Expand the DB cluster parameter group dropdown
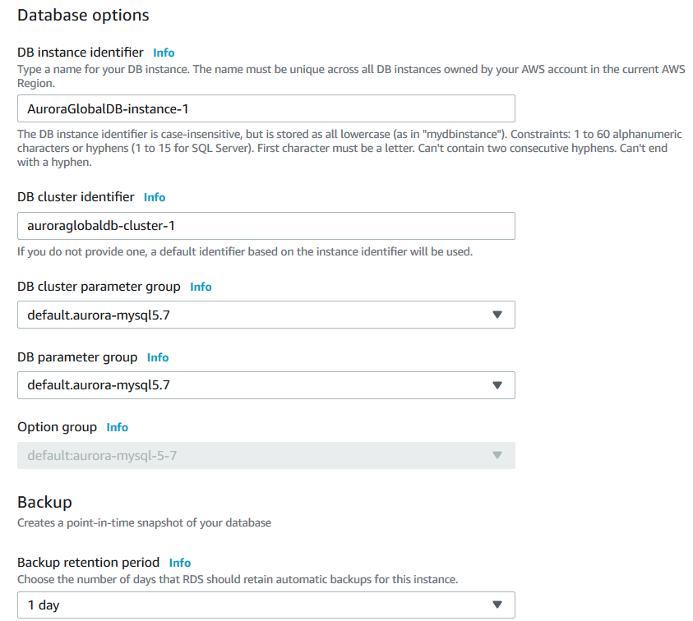This screenshot has height=621, width=693. point(266,315)
